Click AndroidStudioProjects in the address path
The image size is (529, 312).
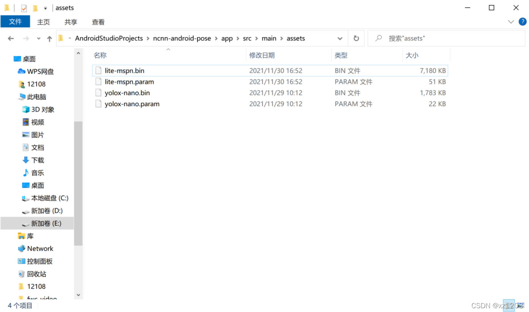[109, 38]
